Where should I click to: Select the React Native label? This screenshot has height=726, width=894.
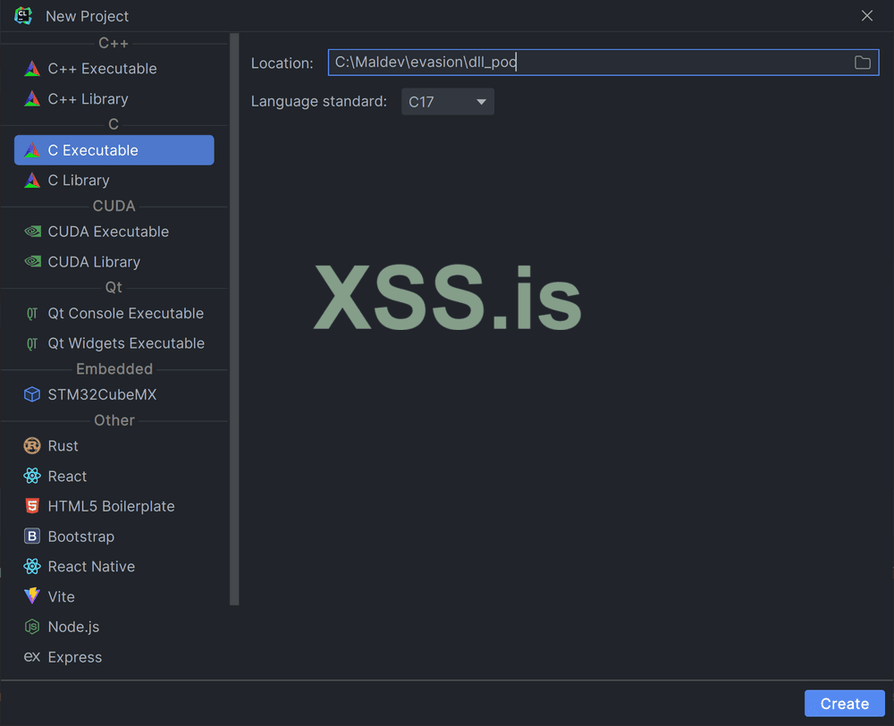pyautogui.click(x=92, y=567)
